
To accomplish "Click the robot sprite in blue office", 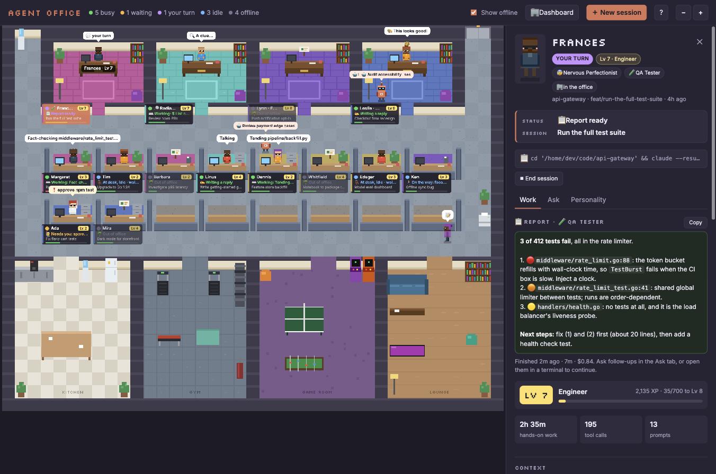I will (381, 92).
